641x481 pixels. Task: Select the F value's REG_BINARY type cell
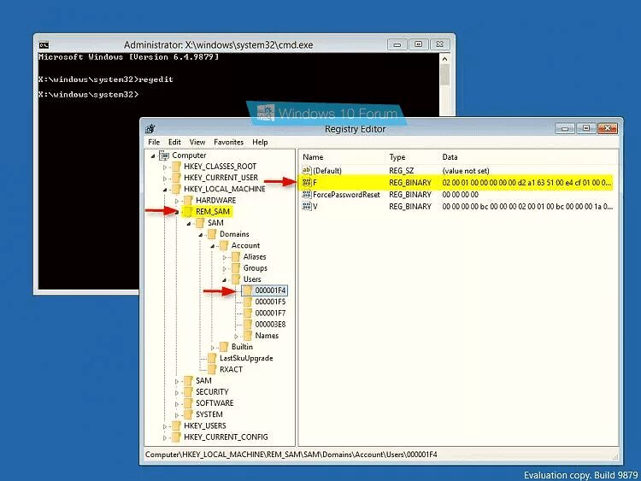pos(410,182)
